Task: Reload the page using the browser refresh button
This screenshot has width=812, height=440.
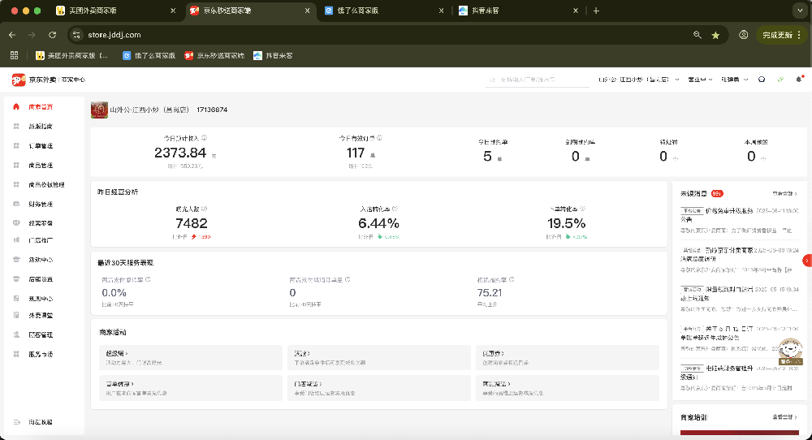Action: coord(52,35)
